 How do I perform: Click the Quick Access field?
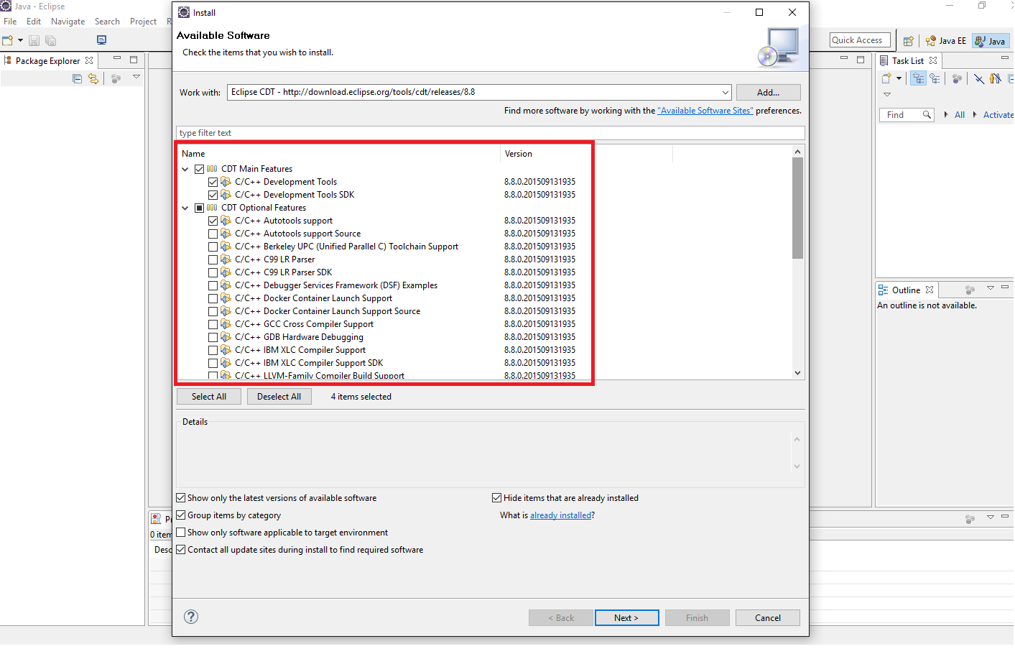click(x=861, y=40)
